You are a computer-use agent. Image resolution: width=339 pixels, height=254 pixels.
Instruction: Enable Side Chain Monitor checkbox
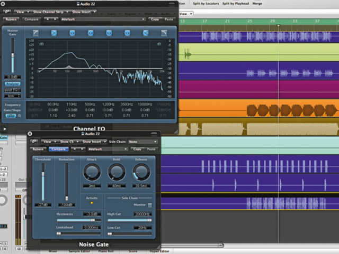(149, 205)
